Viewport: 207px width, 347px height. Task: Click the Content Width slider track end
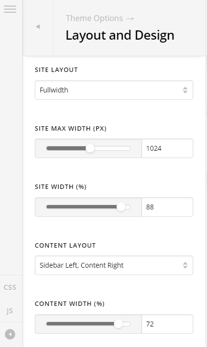[128, 324]
